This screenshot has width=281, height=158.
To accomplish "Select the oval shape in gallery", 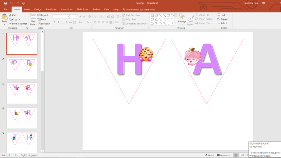I will point(172,15).
